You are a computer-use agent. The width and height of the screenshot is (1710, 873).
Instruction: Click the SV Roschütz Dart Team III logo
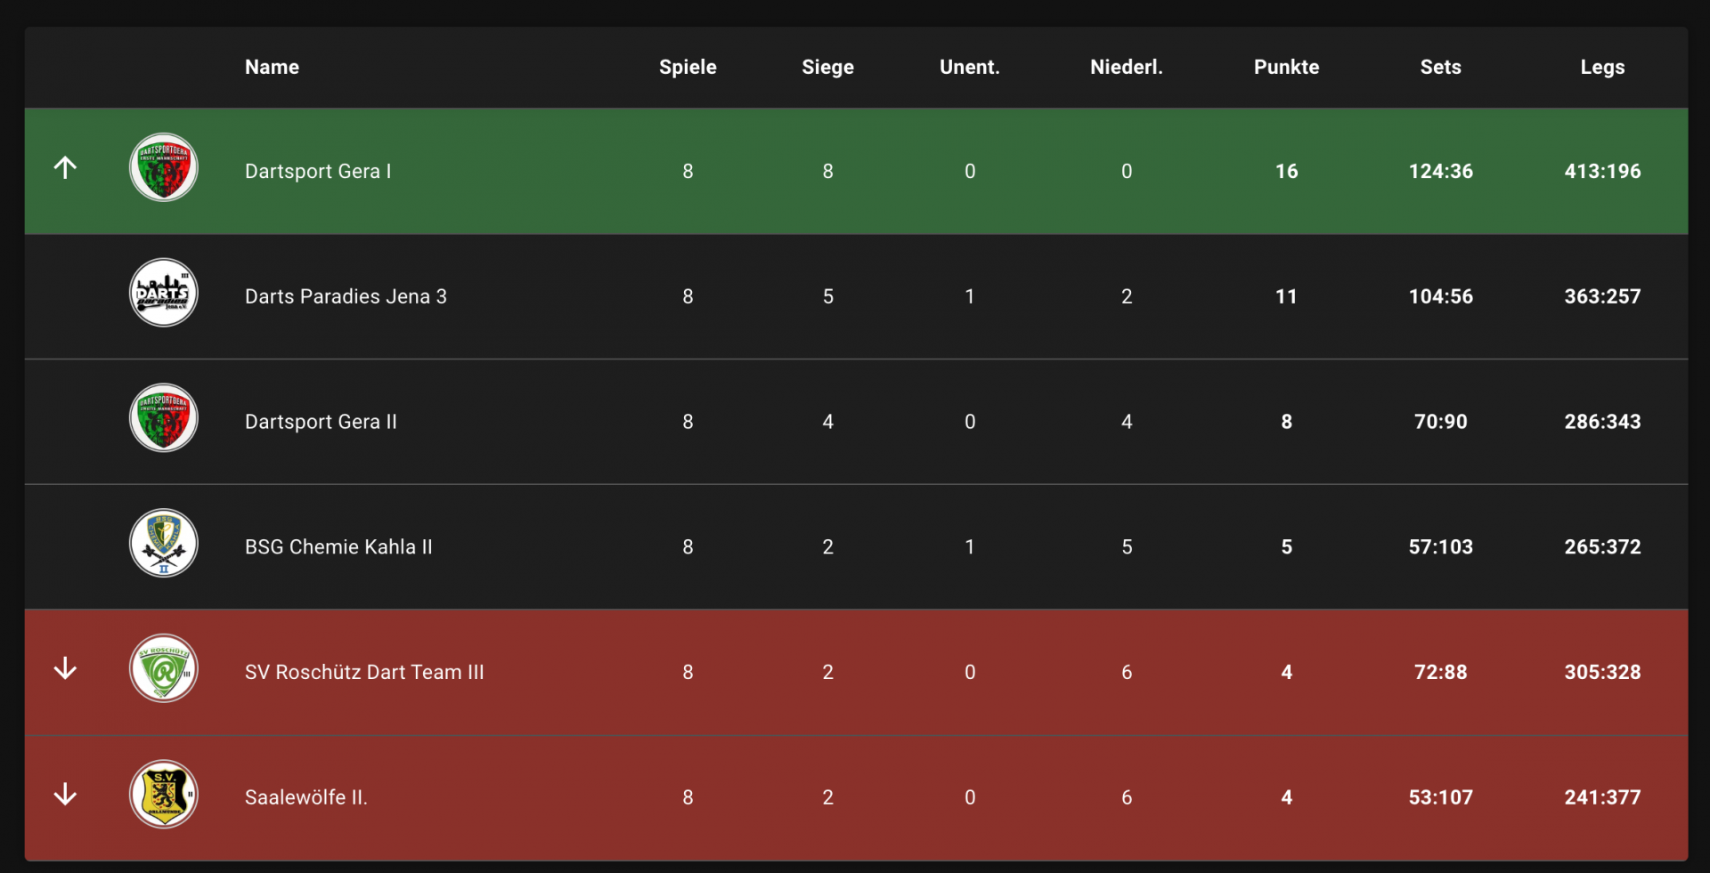coord(164,668)
